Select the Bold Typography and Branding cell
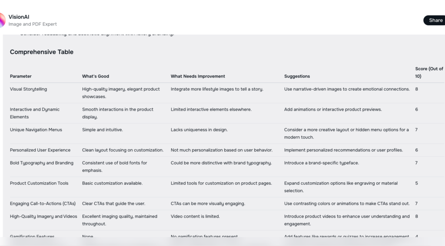The image size is (445, 246). [x=41, y=163]
